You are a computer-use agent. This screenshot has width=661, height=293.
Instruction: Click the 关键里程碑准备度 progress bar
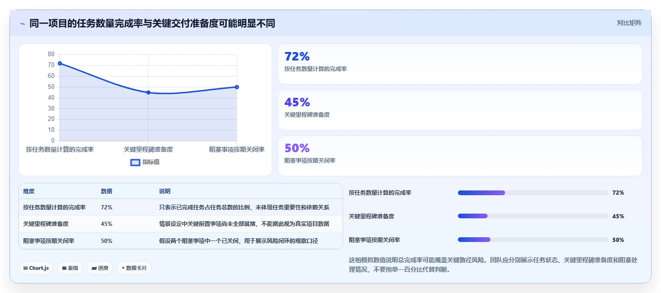click(x=533, y=216)
